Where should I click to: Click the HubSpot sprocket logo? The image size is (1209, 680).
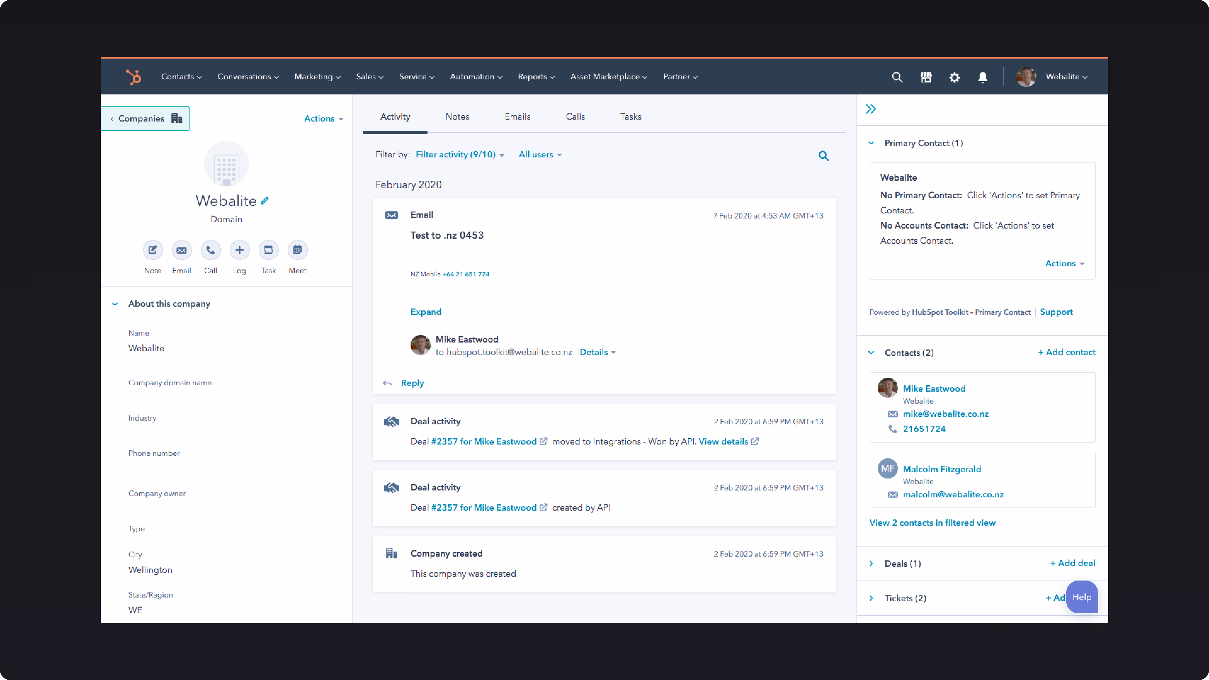[x=133, y=77]
